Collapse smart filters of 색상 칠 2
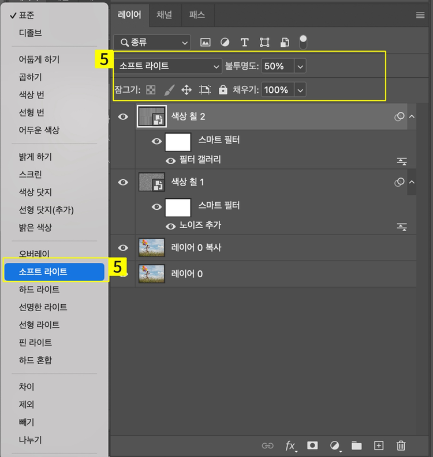Viewport: 433px width, 457px height. (412, 116)
